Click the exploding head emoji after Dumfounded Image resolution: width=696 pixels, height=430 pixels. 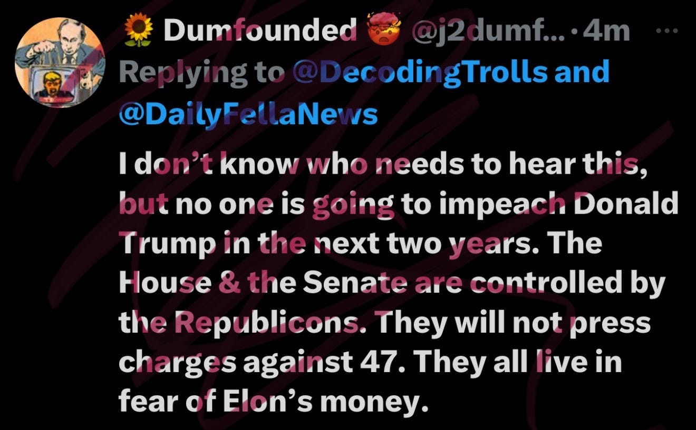pyautogui.click(x=382, y=32)
